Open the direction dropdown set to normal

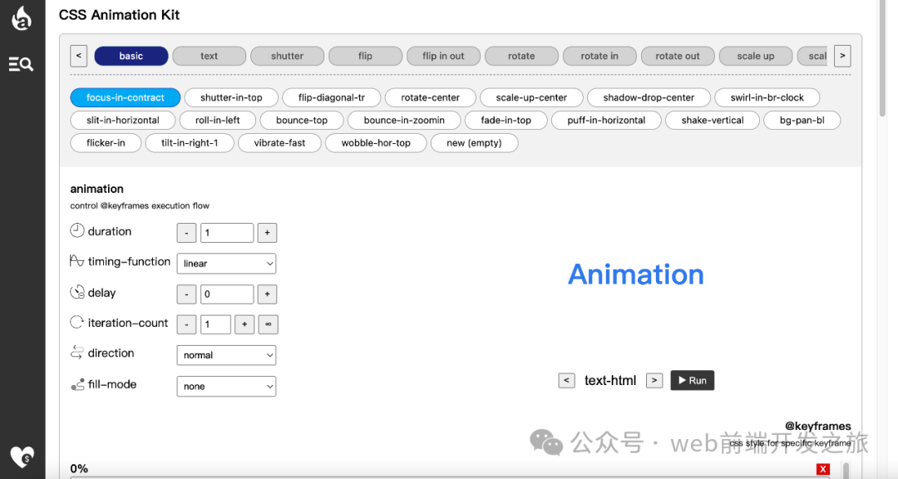coord(226,355)
